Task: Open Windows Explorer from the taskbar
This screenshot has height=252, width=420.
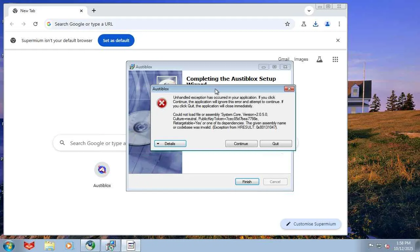Action: pos(50,245)
